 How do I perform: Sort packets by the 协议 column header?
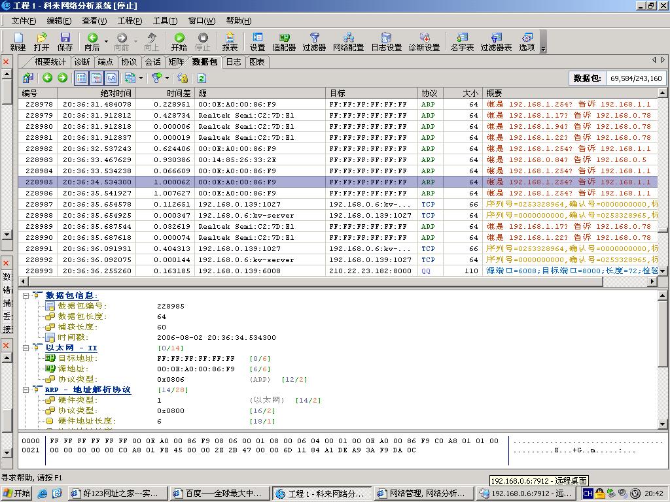[429, 93]
